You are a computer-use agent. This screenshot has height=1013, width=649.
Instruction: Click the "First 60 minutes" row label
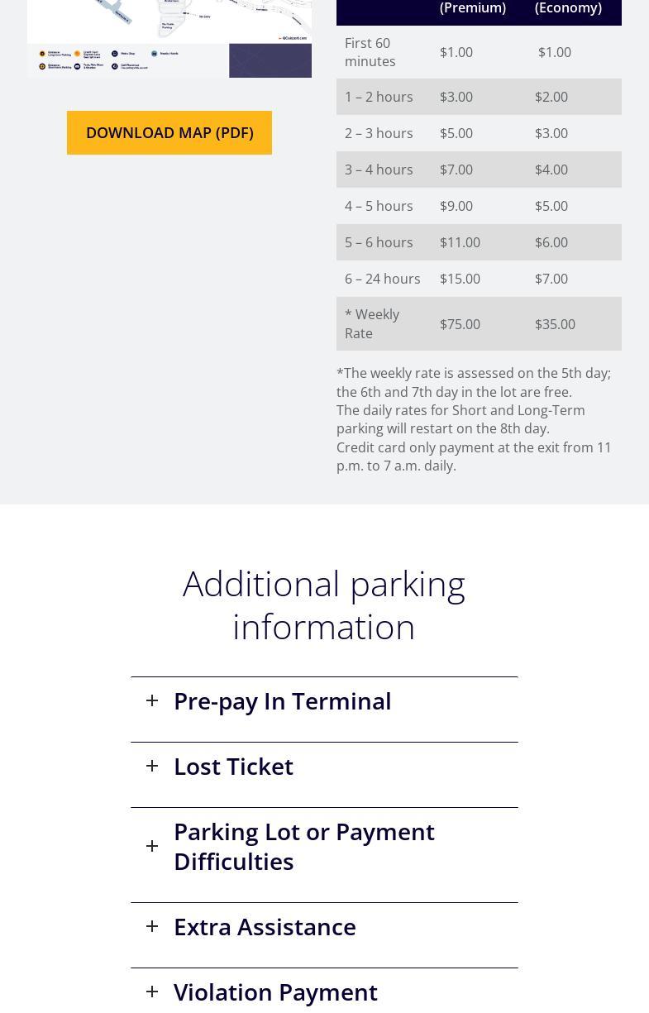coord(370,52)
